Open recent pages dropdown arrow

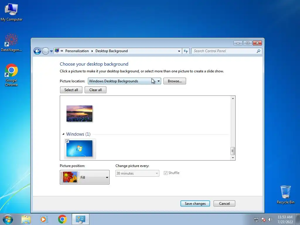click(x=51, y=51)
